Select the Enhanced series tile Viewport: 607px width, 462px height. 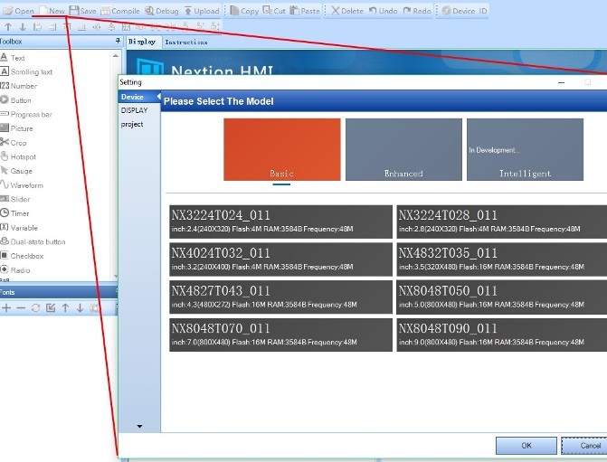click(403, 149)
